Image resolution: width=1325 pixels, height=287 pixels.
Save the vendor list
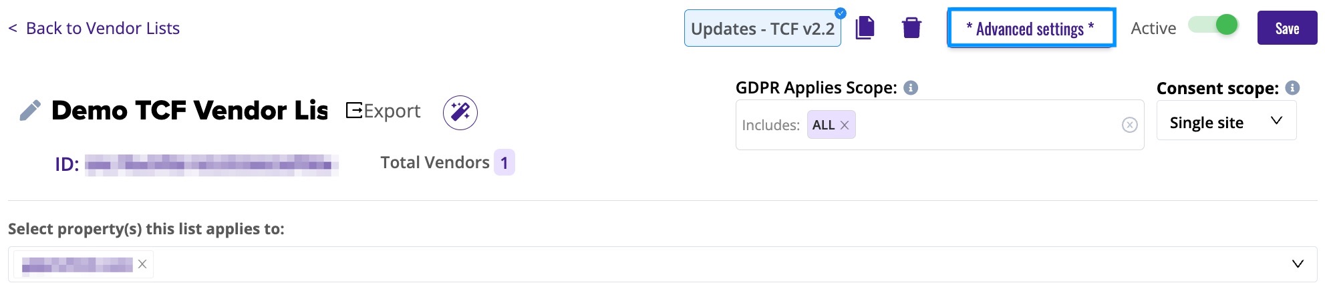[1287, 28]
